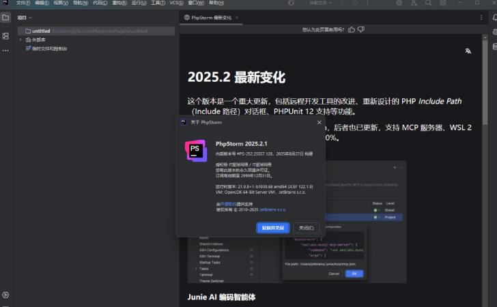Viewport: 497px width, 307px height.
Task: Expand the 外部库 tree node
Action: click(x=20, y=40)
